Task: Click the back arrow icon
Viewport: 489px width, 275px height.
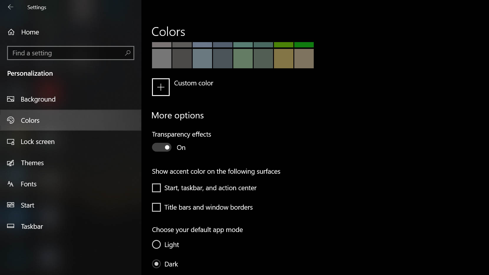Action: pos(11,7)
